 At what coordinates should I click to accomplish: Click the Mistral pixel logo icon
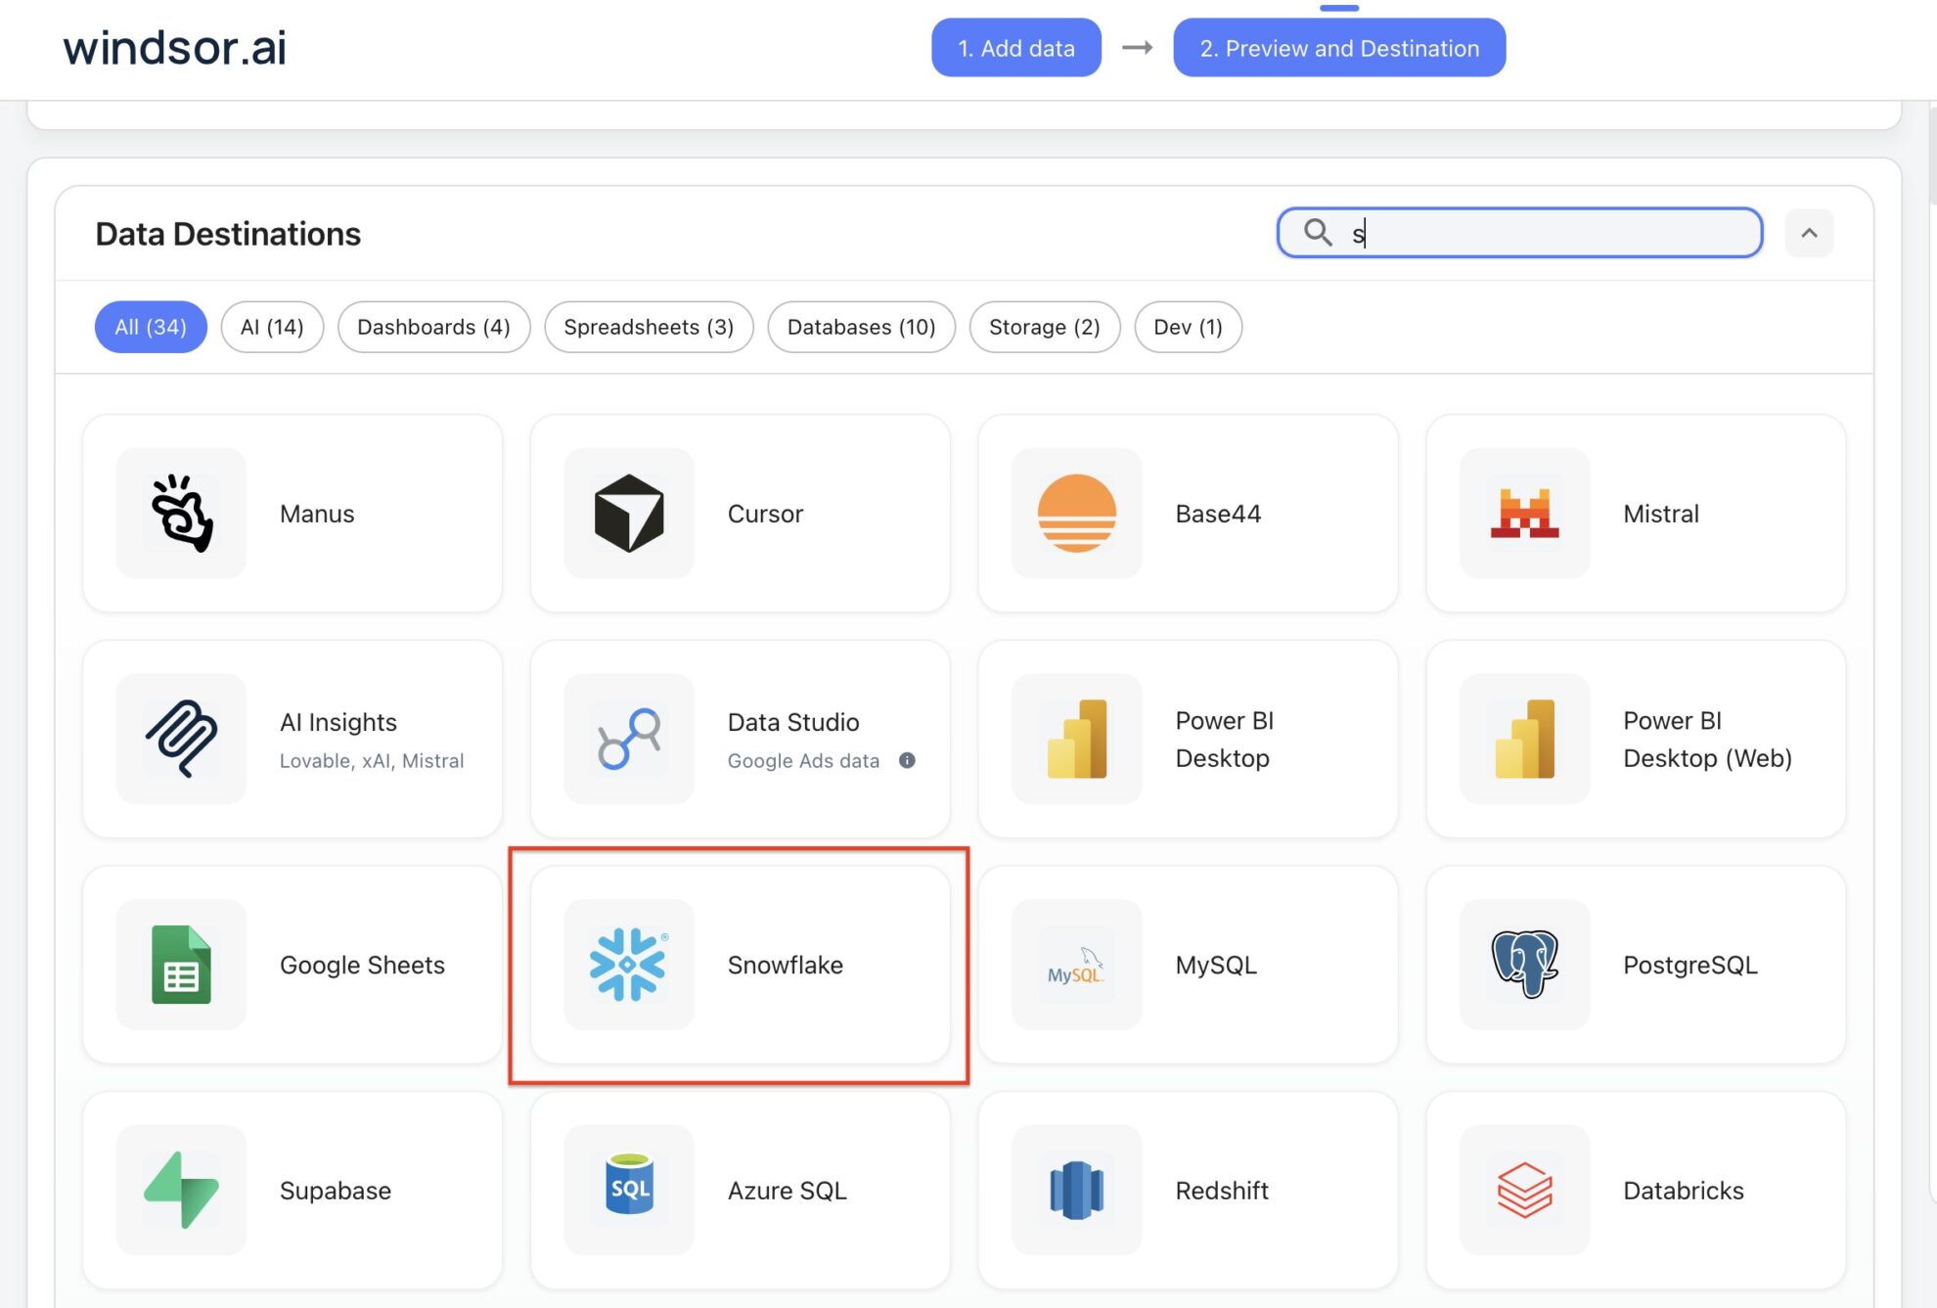pyautogui.click(x=1525, y=514)
